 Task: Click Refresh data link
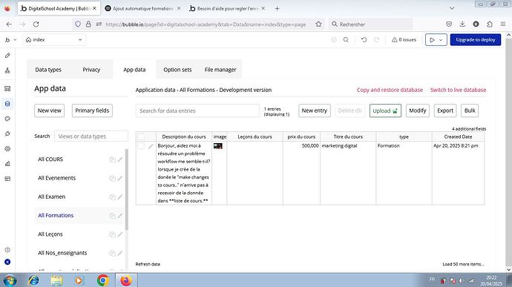pos(148,264)
